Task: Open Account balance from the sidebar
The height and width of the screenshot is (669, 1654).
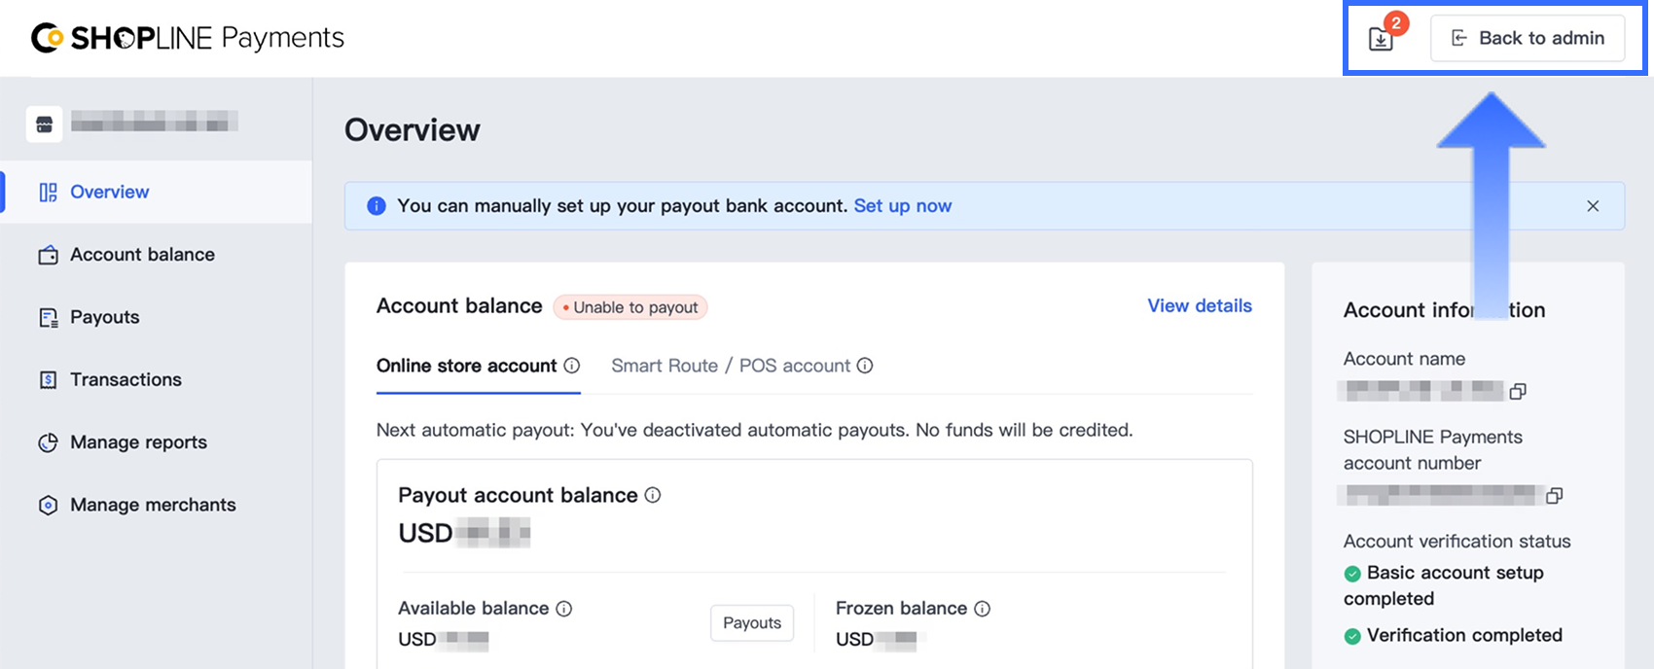Action: 142,255
